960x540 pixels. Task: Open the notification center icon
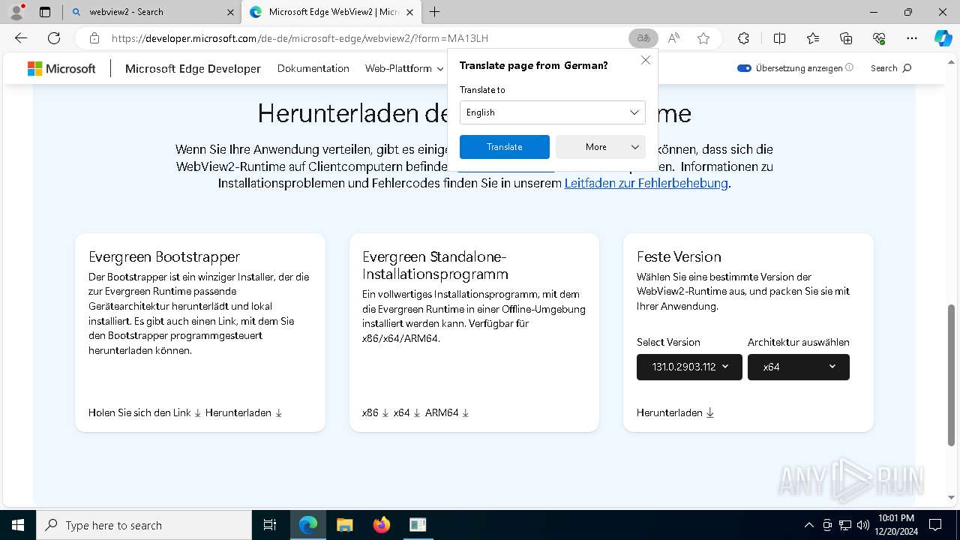point(935,525)
